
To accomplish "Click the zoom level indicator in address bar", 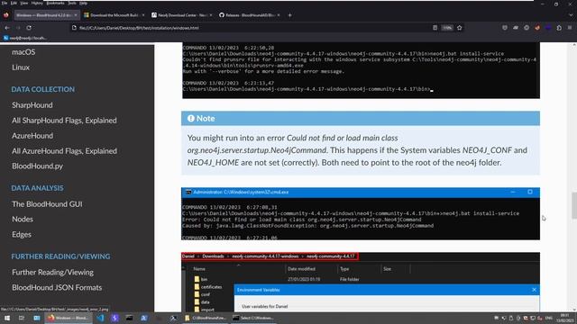I will (x=447, y=28).
